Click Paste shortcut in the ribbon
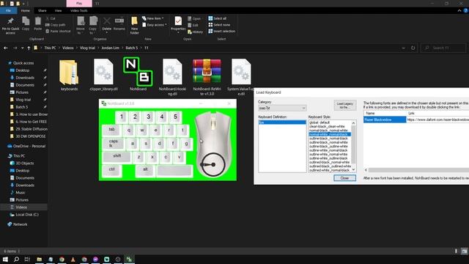The height and width of the screenshot is (264, 469). click(x=58, y=31)
